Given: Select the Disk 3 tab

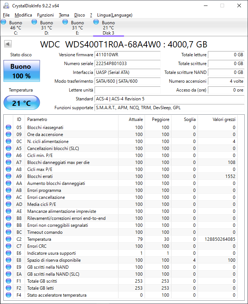Looking at the screenshot, I should [109, 28].
